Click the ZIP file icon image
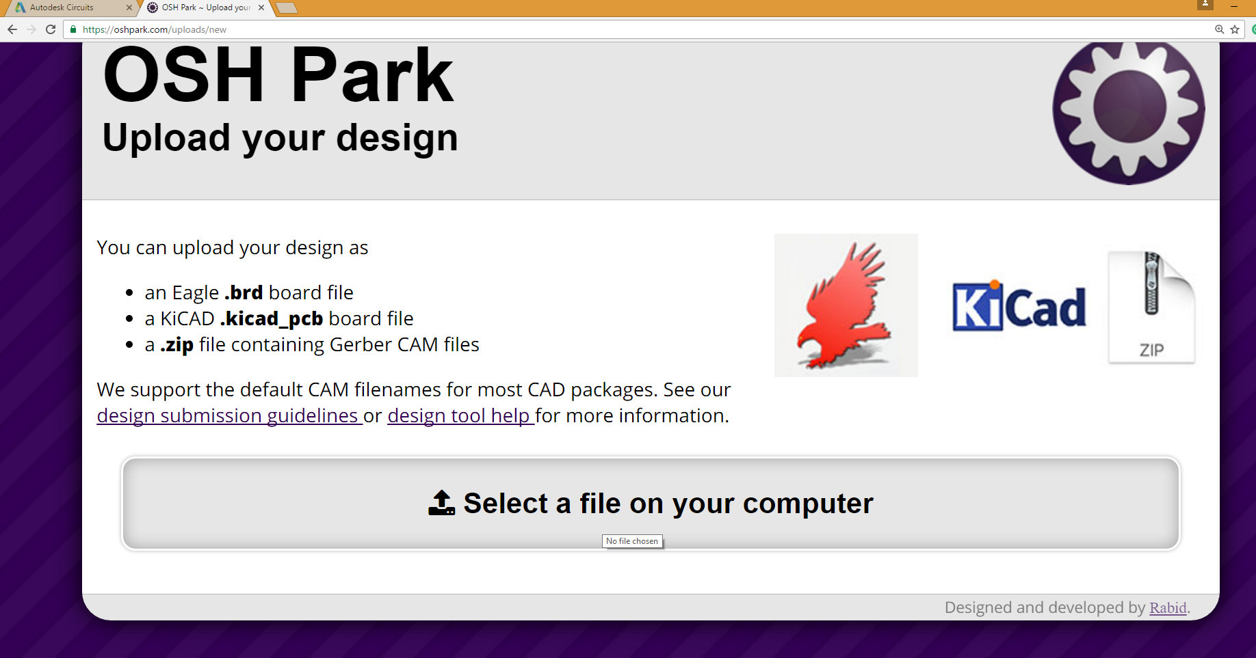Image resolution: width=1256 pixels, height=658 pixels. click(1152, 307)
